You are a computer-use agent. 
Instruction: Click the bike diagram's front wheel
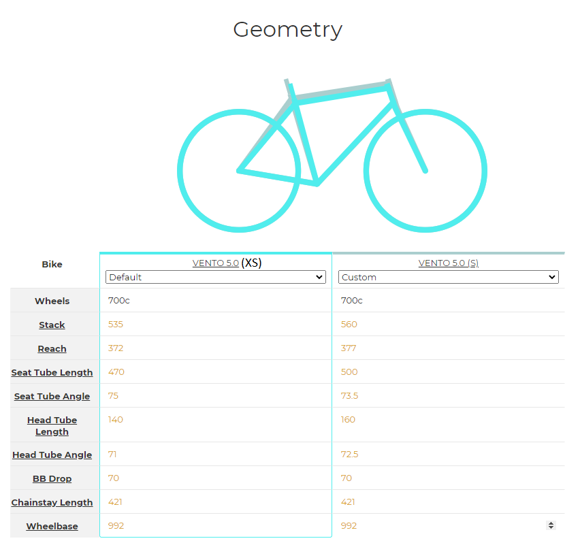(425, 171)
